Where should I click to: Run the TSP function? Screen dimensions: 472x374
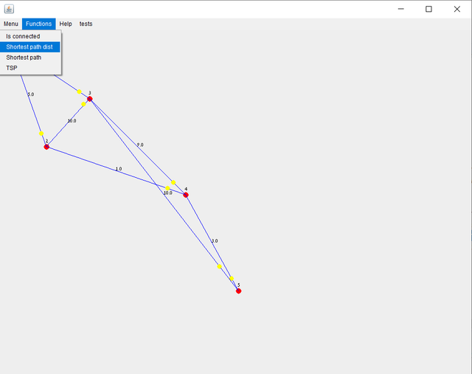pyautogui.click(x=30, y=68)
